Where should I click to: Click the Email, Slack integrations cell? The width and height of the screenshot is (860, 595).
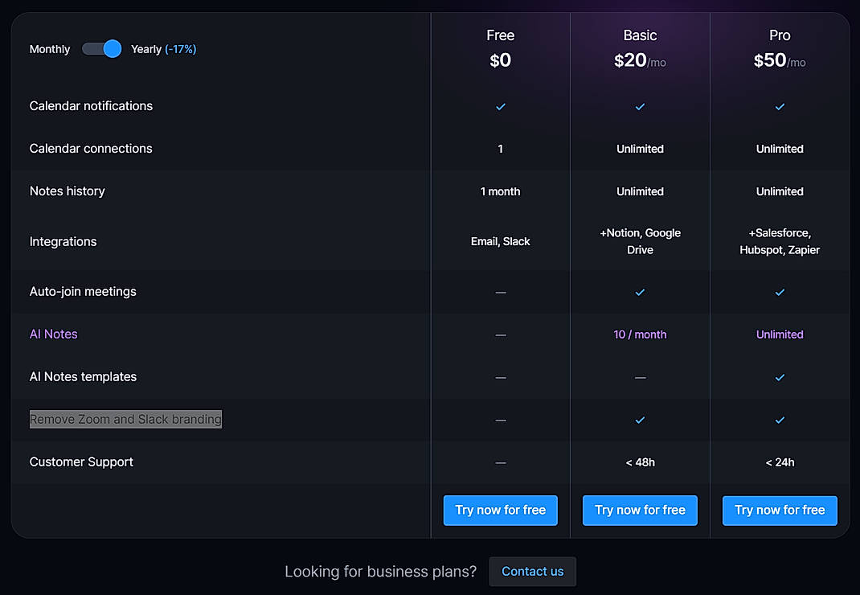[500, 240]
